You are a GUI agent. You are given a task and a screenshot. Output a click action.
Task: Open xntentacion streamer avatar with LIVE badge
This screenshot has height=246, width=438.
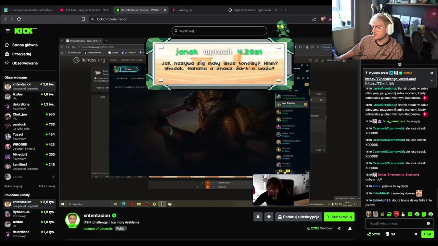tap(73, 220)
